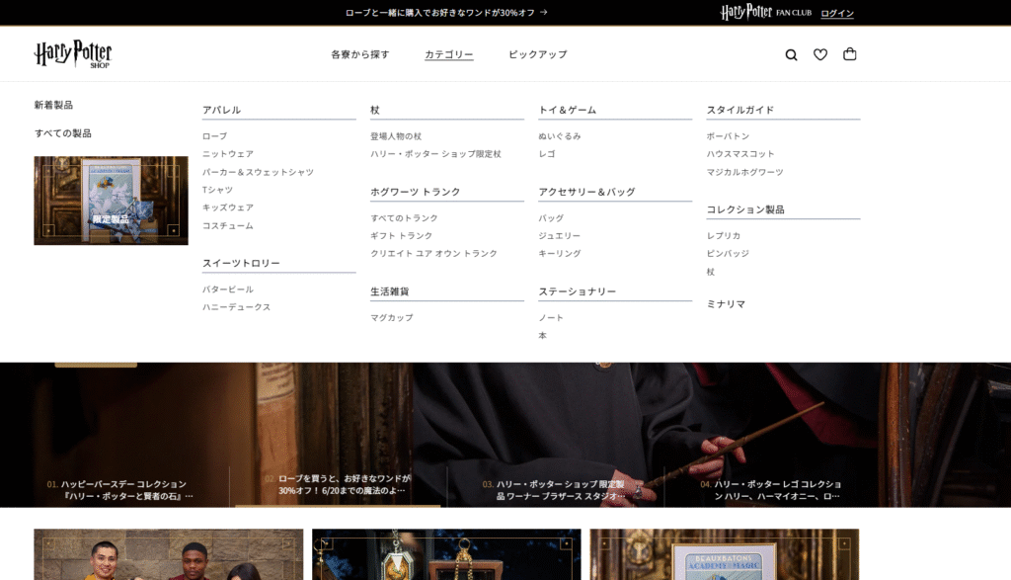Screen dimensions: 1011x580
Task: Select ハウスマスコット link
Action: click(x=740, y=154)
